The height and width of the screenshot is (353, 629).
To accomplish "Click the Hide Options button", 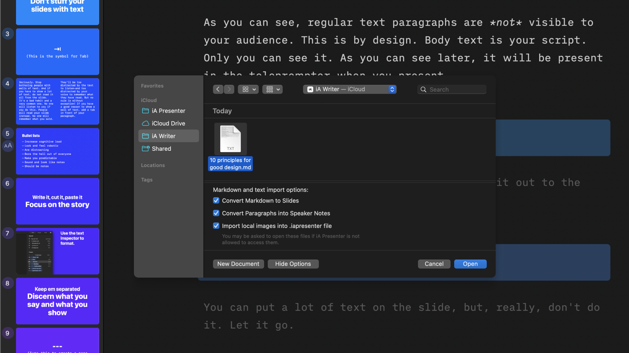I will 293,264.
